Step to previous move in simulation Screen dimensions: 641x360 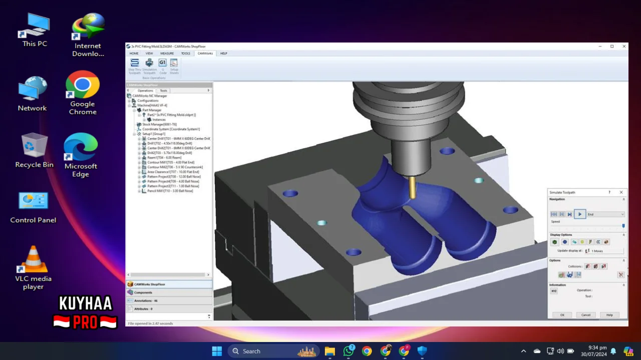pyautogui.click(x=561, y=214)
